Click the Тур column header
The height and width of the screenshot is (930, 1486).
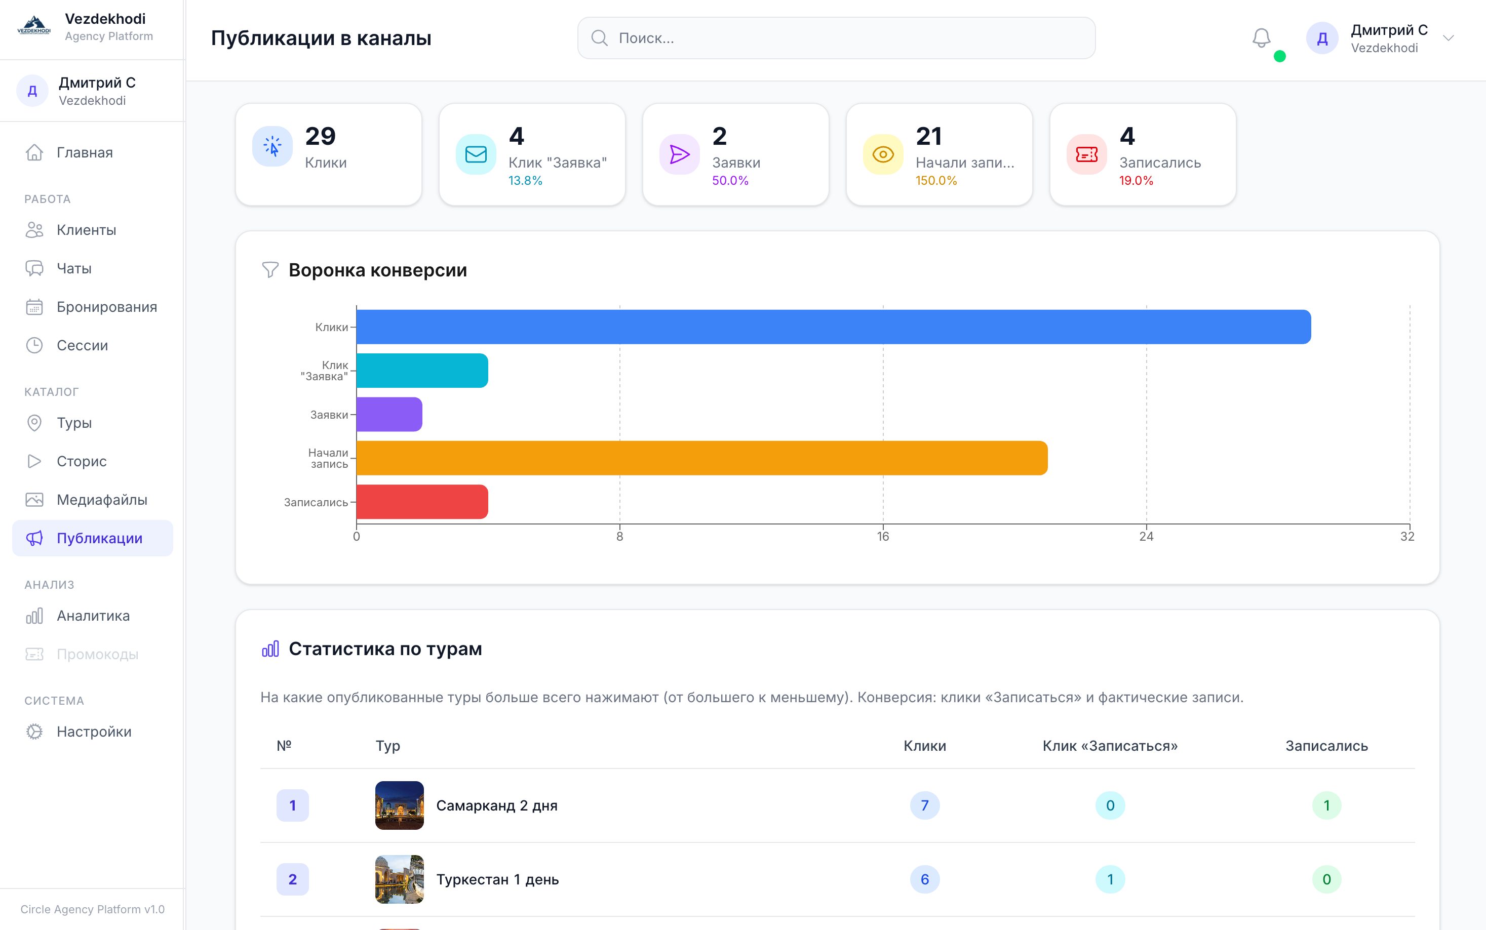(x=387, y=746)
